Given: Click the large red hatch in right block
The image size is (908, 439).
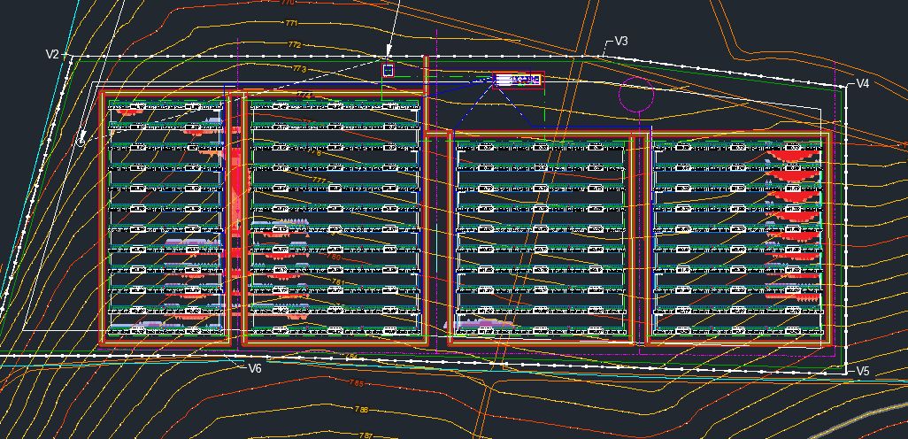Looking at the screenshot, I should pyautogui.click(x=794, y=157).
